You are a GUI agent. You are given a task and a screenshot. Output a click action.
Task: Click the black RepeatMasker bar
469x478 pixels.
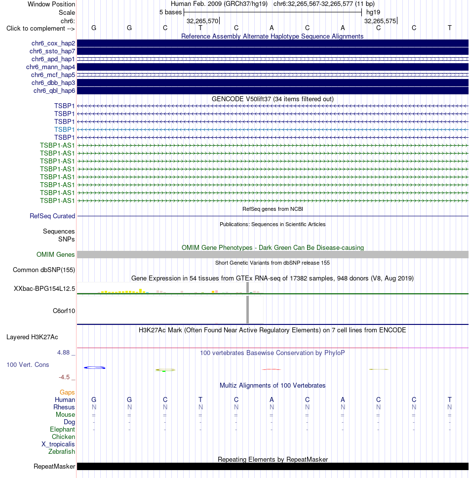pyautogui.click(x=273, y=467)
